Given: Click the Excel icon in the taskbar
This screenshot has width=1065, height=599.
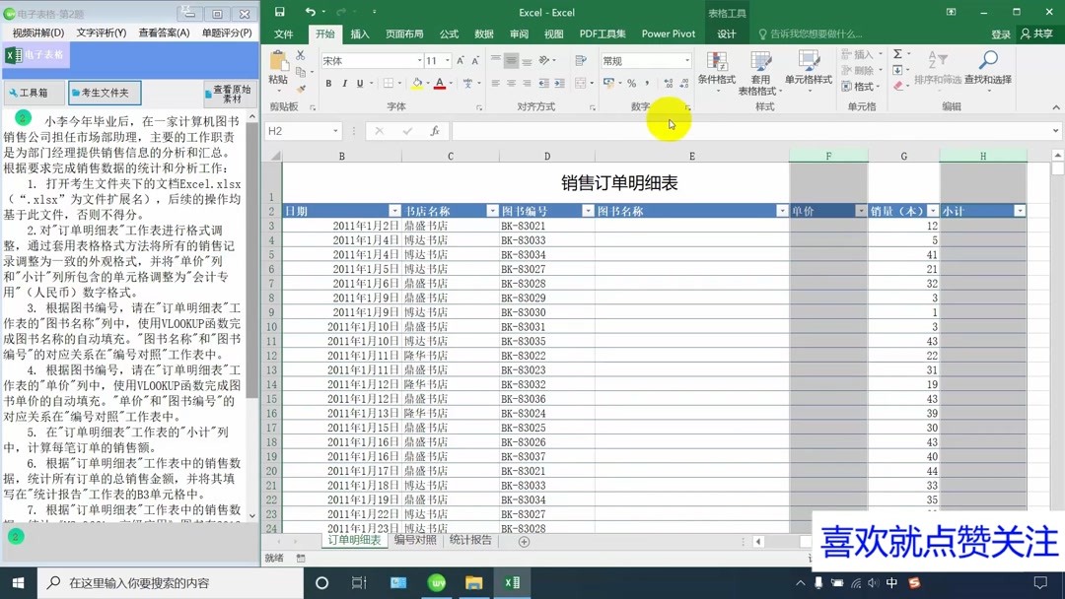Looking at the screenshot, I should point(511,581).
